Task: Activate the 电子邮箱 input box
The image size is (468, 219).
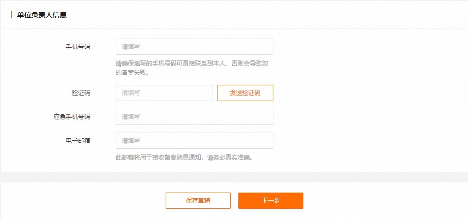Action: coord(194,141)
